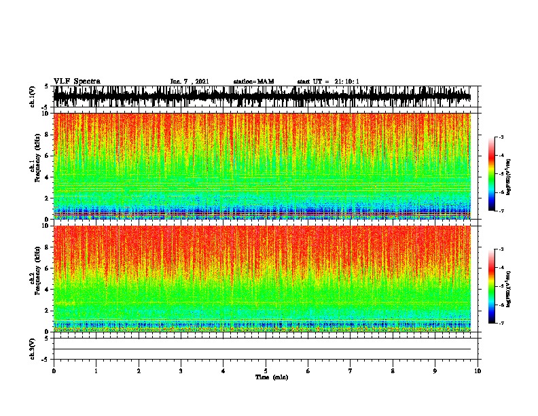The image size is (538, 416).
Task: Click the "station=MAM" label
Action: 253,82
